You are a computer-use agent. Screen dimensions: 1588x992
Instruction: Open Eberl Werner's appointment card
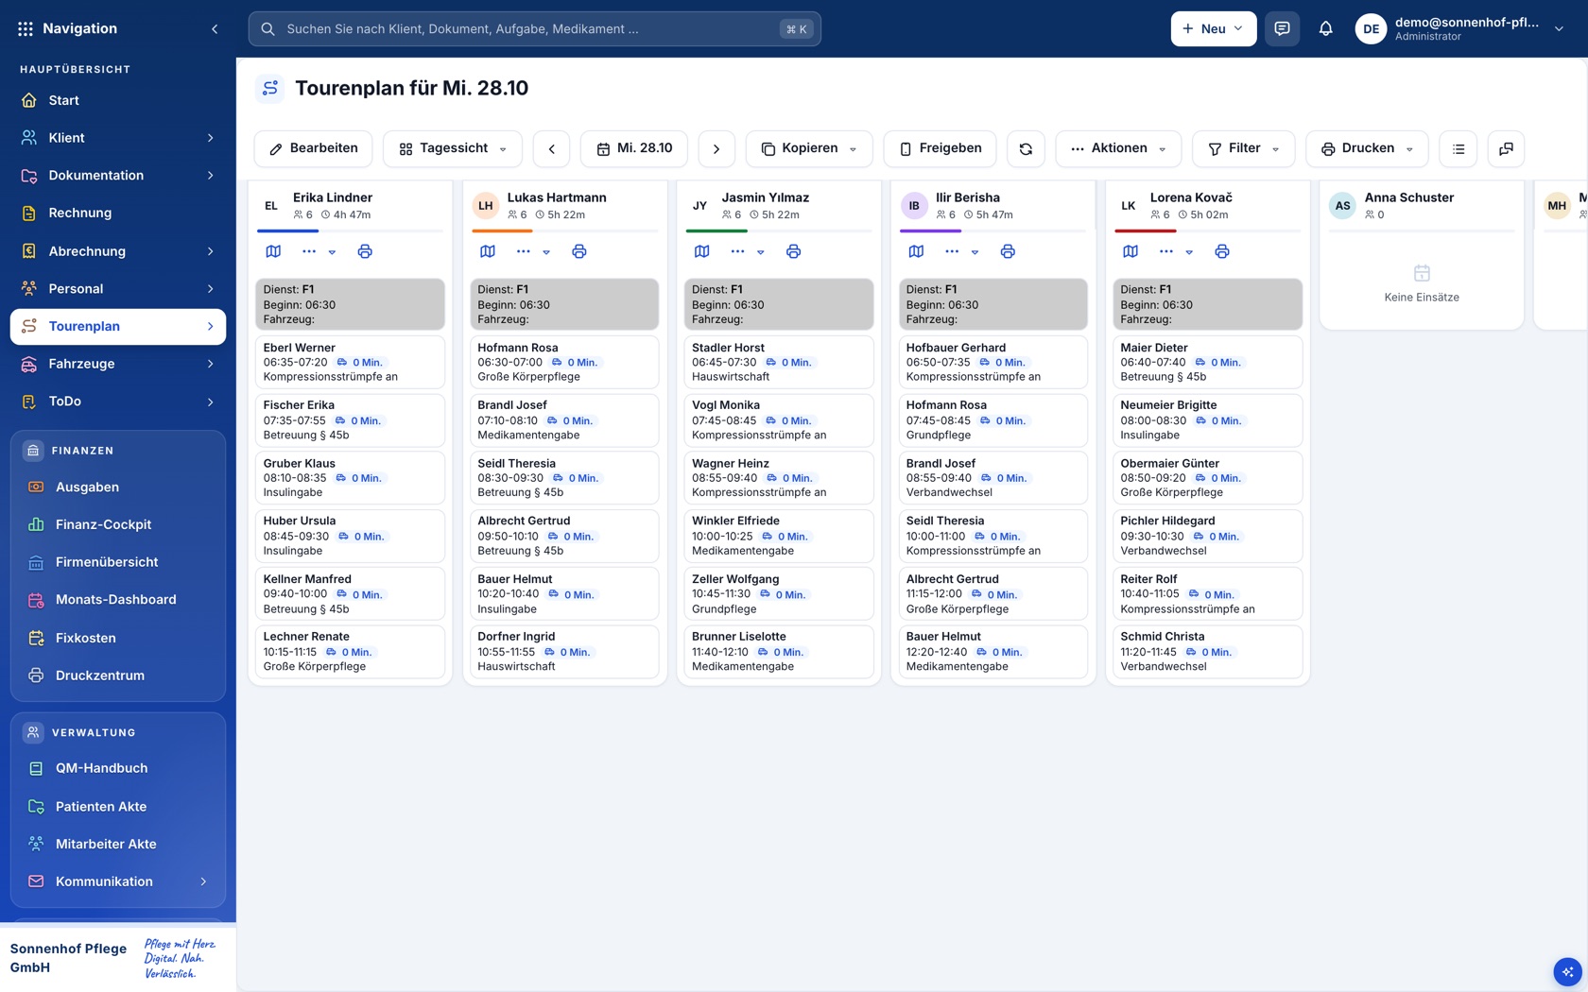click(x=350, y=362)
